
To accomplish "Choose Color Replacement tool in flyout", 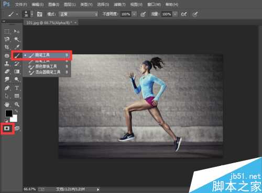I will click(x=47, y=66).
